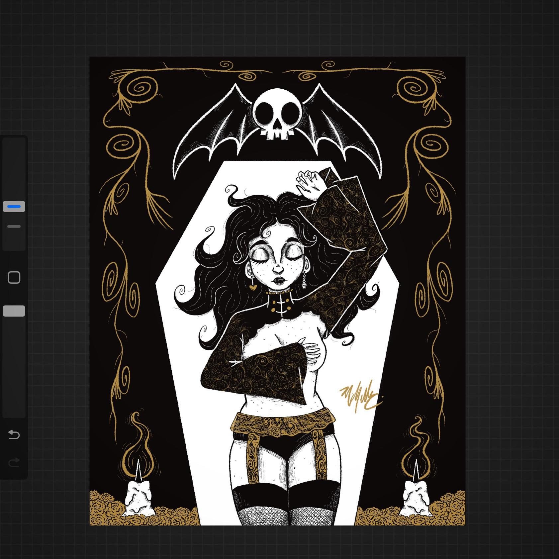This screenshot has height=559, width=559.
Task: Tap the gothic coffin artwork canvas
Action: pos(278,291)
